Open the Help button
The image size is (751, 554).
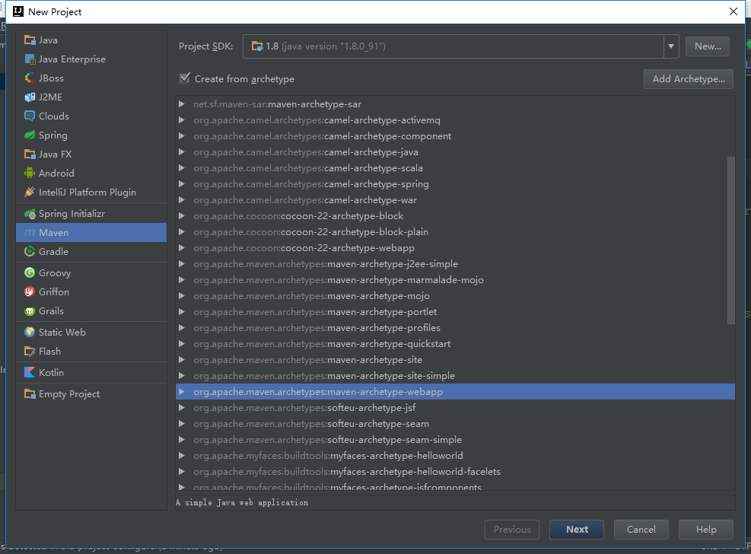(706, 530)
